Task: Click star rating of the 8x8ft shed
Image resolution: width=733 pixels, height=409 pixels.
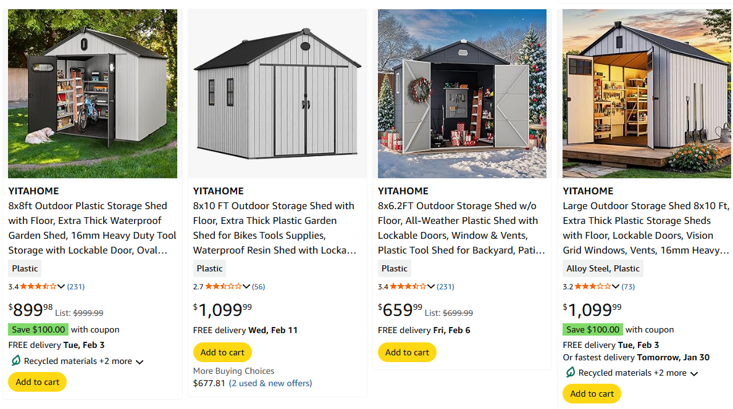Action: (38, 286)
